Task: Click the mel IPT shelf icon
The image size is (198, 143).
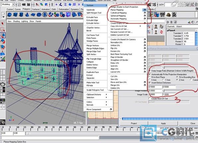Action: [x=162, y=15]
